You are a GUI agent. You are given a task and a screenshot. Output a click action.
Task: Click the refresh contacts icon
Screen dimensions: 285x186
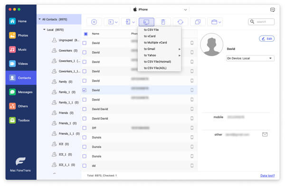click(x=180, y=22)
